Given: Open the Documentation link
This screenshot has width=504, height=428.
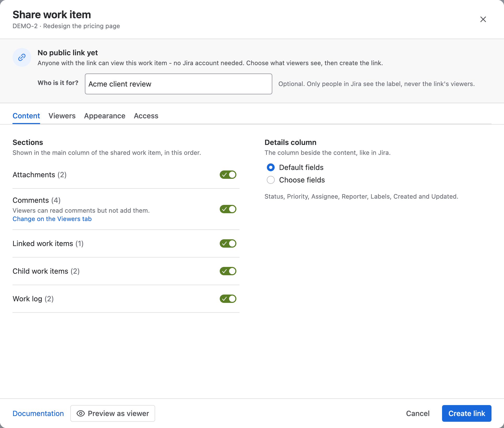Looking at the screenshot, I should [38, 413].
